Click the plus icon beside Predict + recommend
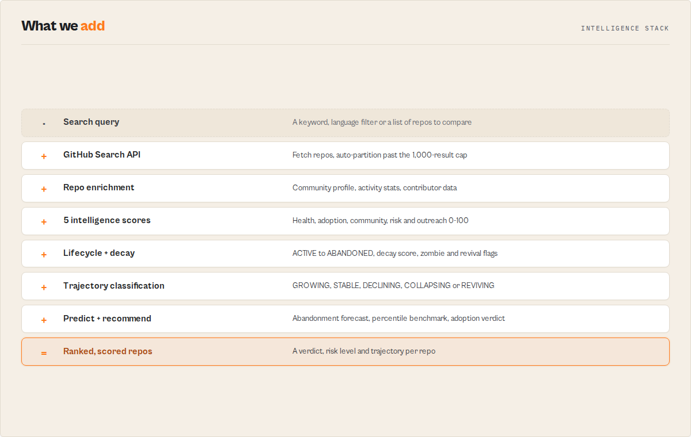 [44, 320]
